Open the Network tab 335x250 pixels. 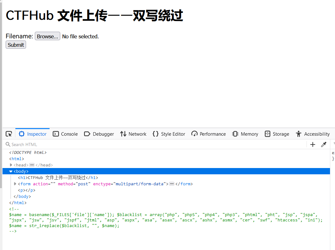133,134
